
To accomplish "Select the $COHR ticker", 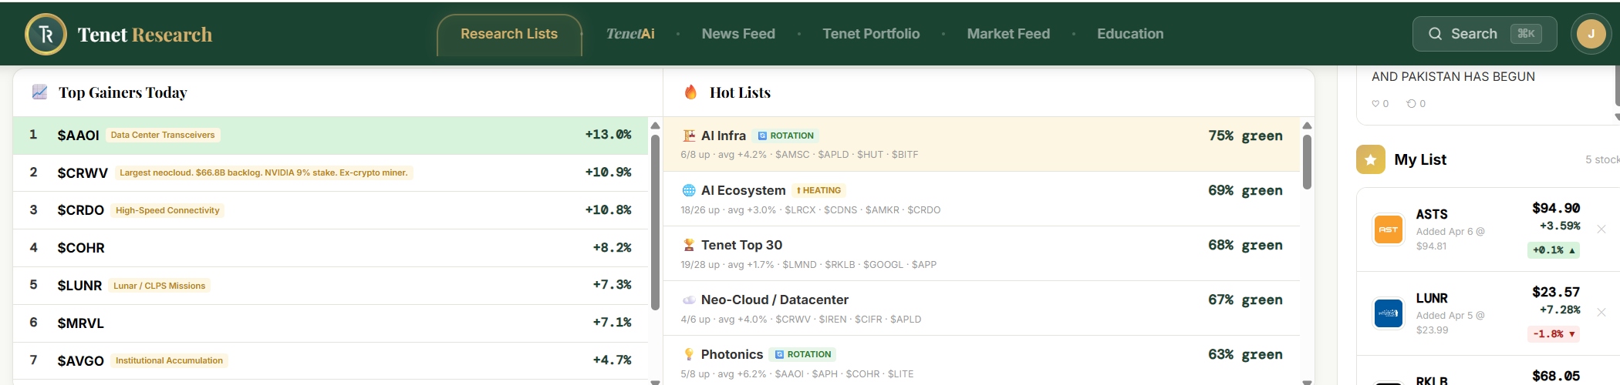I will (x=81, y=248).
